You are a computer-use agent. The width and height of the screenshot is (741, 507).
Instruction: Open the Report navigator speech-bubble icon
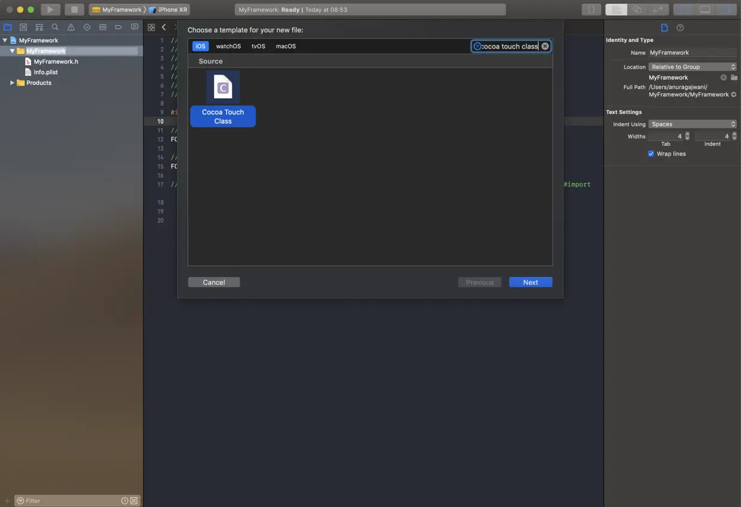click(x=134, y=28)
